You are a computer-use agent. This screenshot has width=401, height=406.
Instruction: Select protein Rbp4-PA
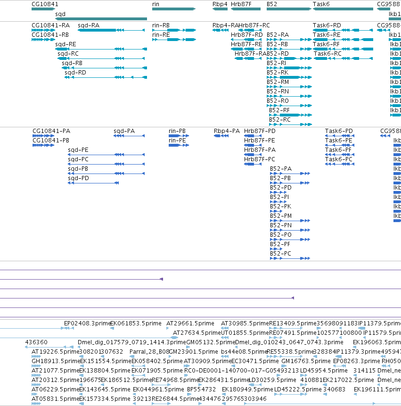coord(221,136)
